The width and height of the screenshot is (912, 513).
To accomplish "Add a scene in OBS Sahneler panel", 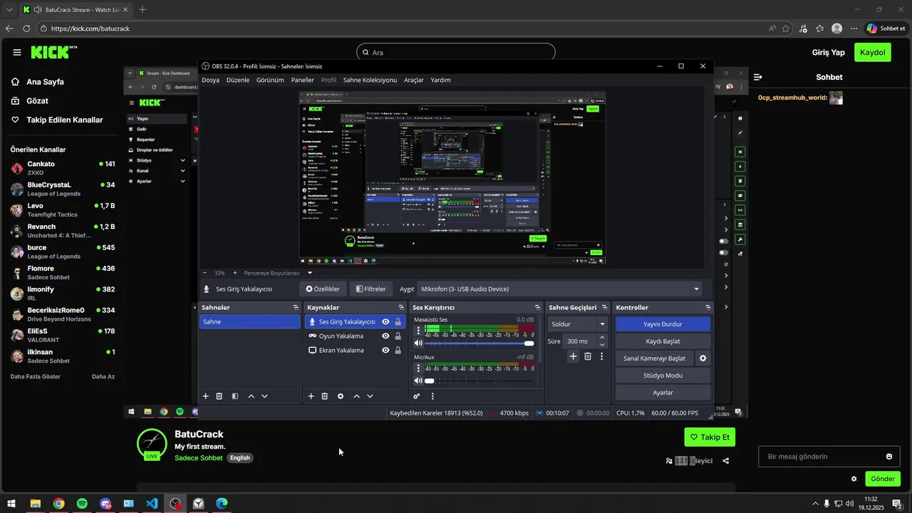I will [x=206, y=396].
